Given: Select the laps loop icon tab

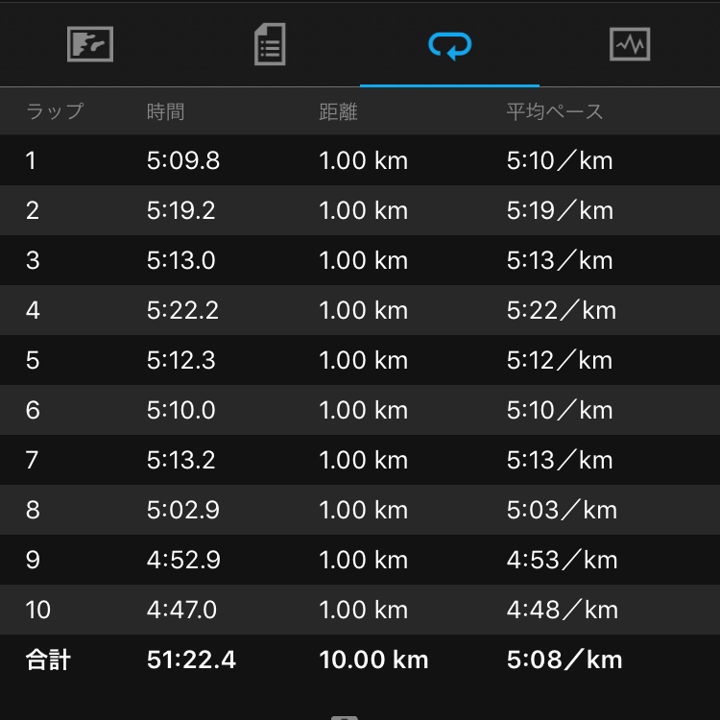Looking at the screenshot, I should point(449,44).
